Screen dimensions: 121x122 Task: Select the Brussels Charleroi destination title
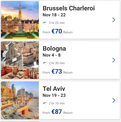click(x=69, y=8)
